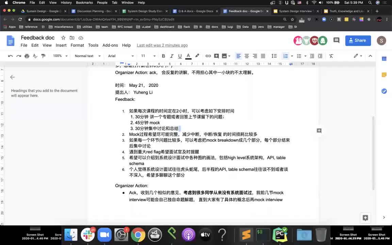Print the document using the printer icon
This screenshot has width=392, height=245.
[27, 56]
